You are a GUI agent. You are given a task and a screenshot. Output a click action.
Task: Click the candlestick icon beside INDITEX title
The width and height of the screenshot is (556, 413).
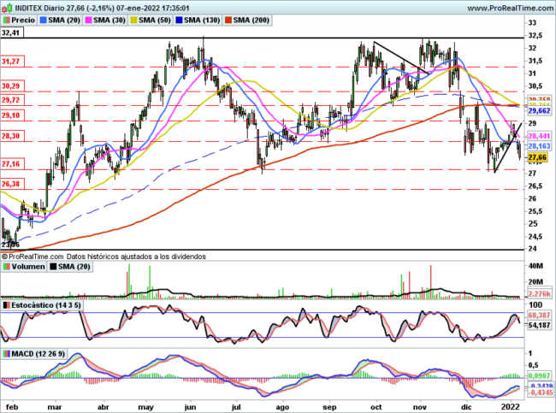pyautogui.click(x=8, y=8)
